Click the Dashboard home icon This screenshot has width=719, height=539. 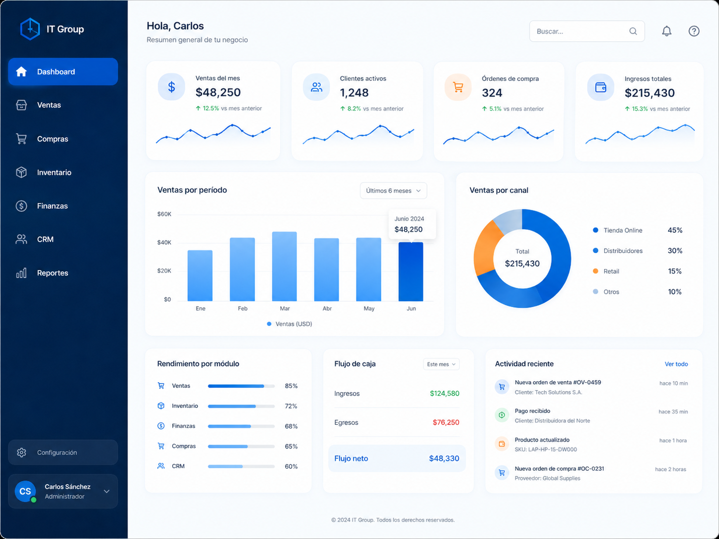coord(21,71)
